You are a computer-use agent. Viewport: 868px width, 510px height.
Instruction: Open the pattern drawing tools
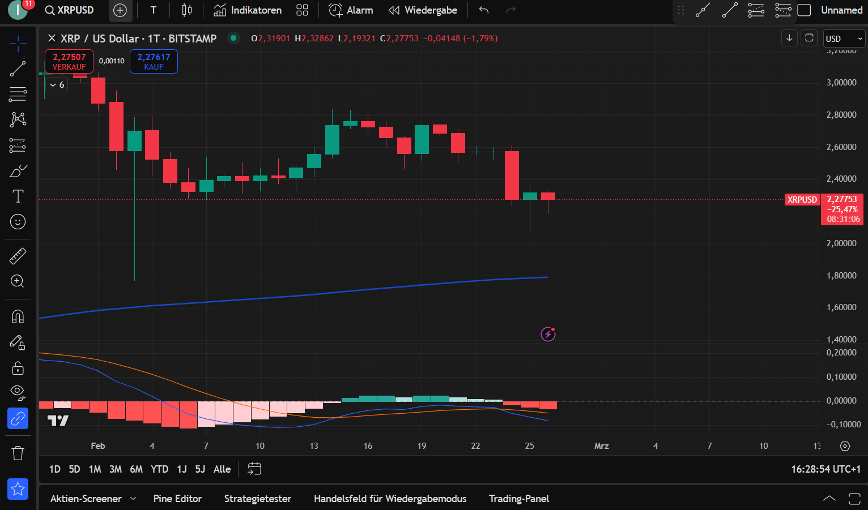point(18,119)
